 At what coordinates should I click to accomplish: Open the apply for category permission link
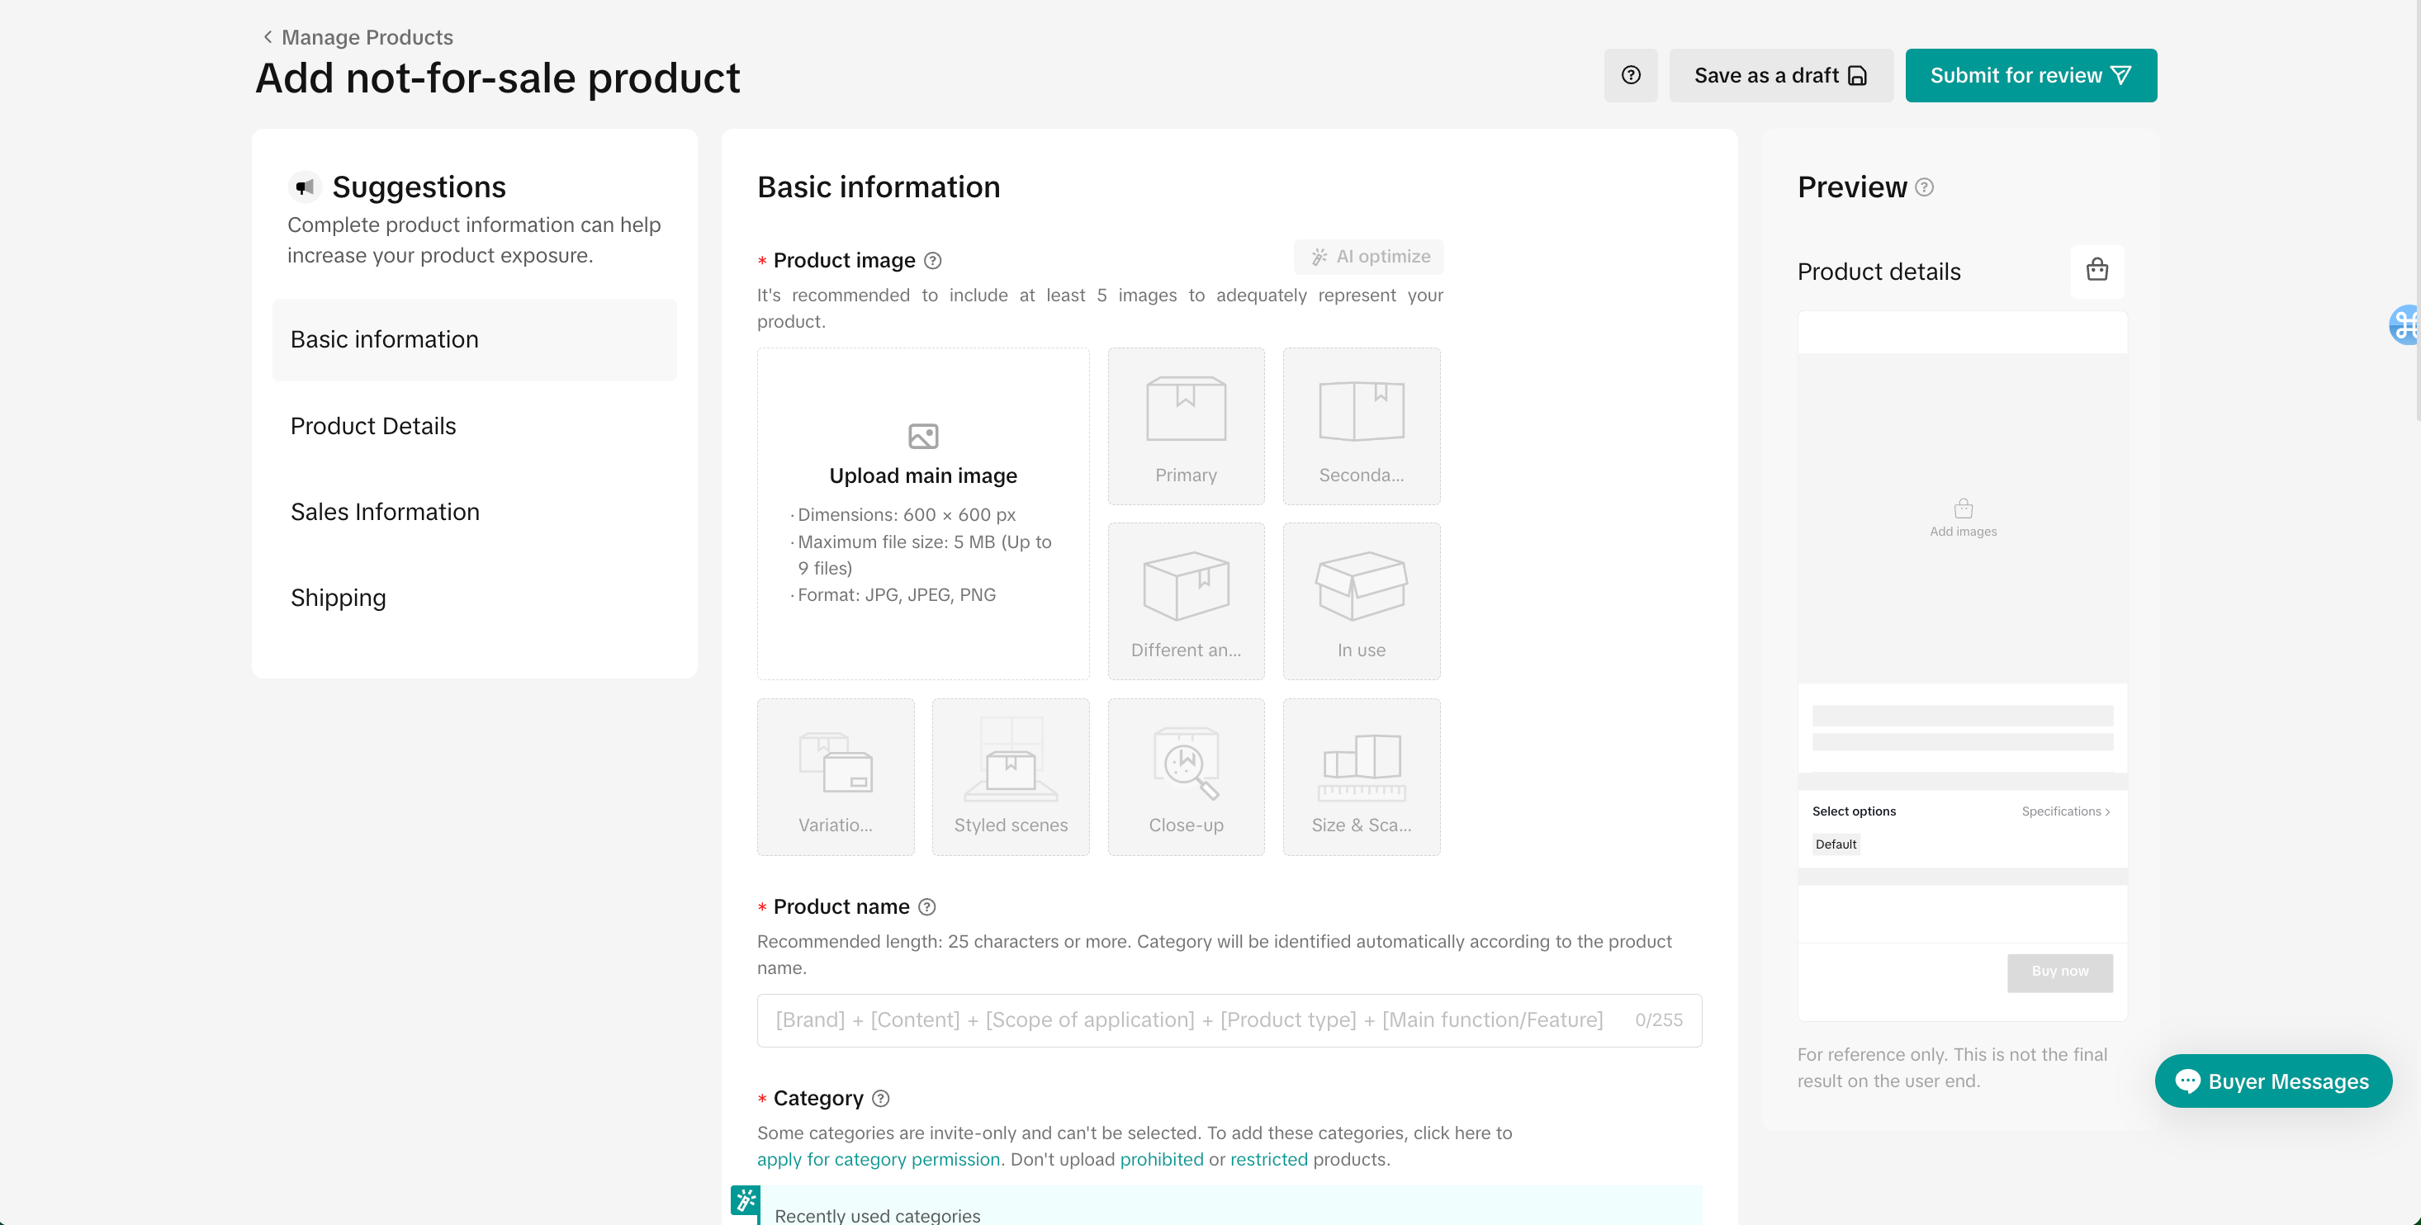878,1159
